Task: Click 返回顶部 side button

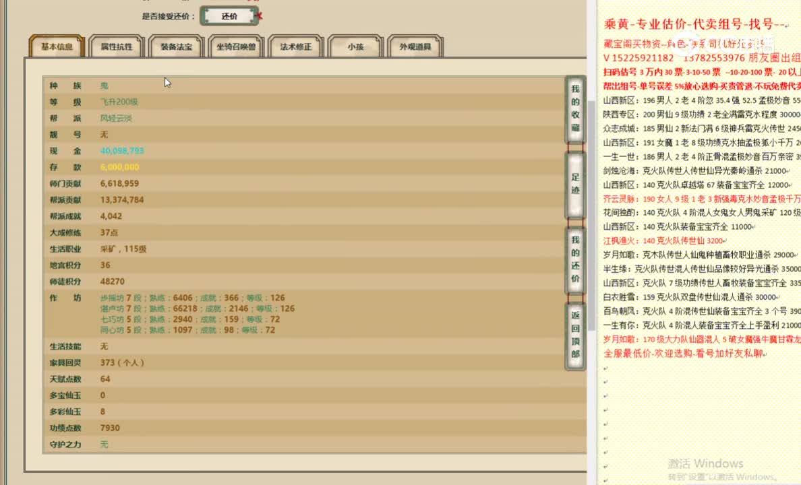Action: [575, 335]
